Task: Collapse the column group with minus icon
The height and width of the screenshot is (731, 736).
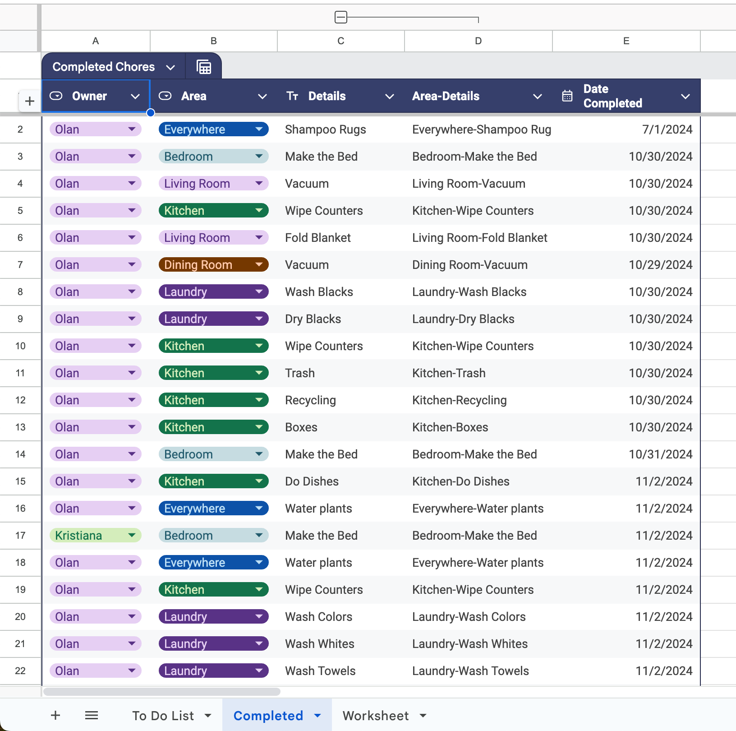Action: (x=341, y=18)
